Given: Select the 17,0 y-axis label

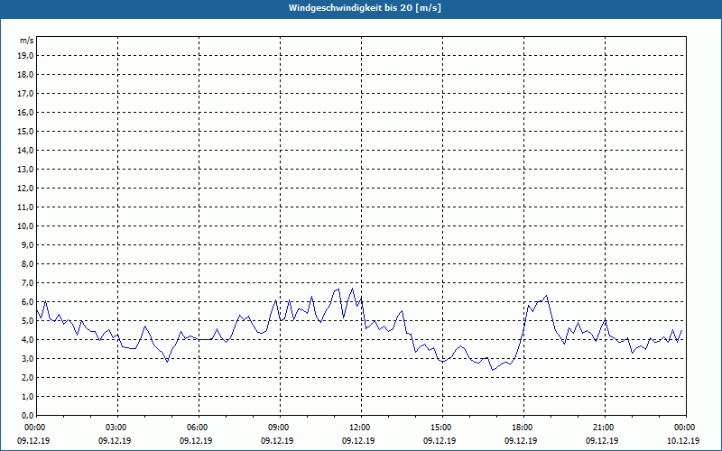Looking at the screenshot, I should coord(25,94).
